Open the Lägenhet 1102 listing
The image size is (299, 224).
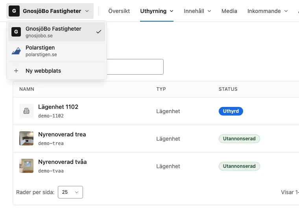tap(58, 107)
